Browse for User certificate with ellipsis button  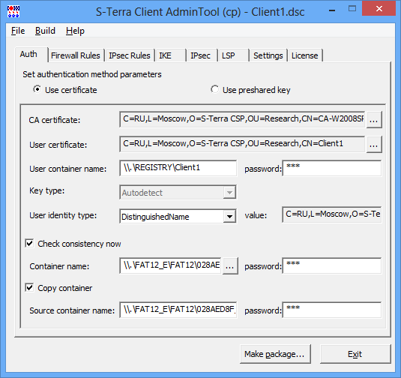point(374,144)
